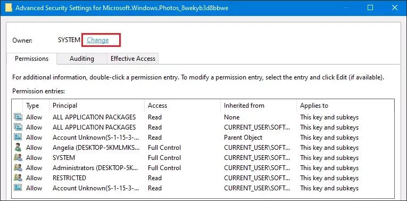Select the SYSTEM principal entry
The image size is (407, 201).
(x=64, y=158)
